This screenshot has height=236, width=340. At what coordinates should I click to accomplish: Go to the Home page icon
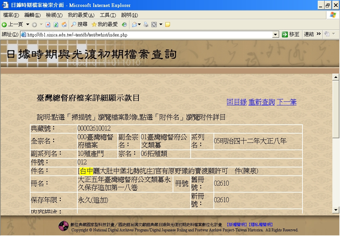coord(64,25)
